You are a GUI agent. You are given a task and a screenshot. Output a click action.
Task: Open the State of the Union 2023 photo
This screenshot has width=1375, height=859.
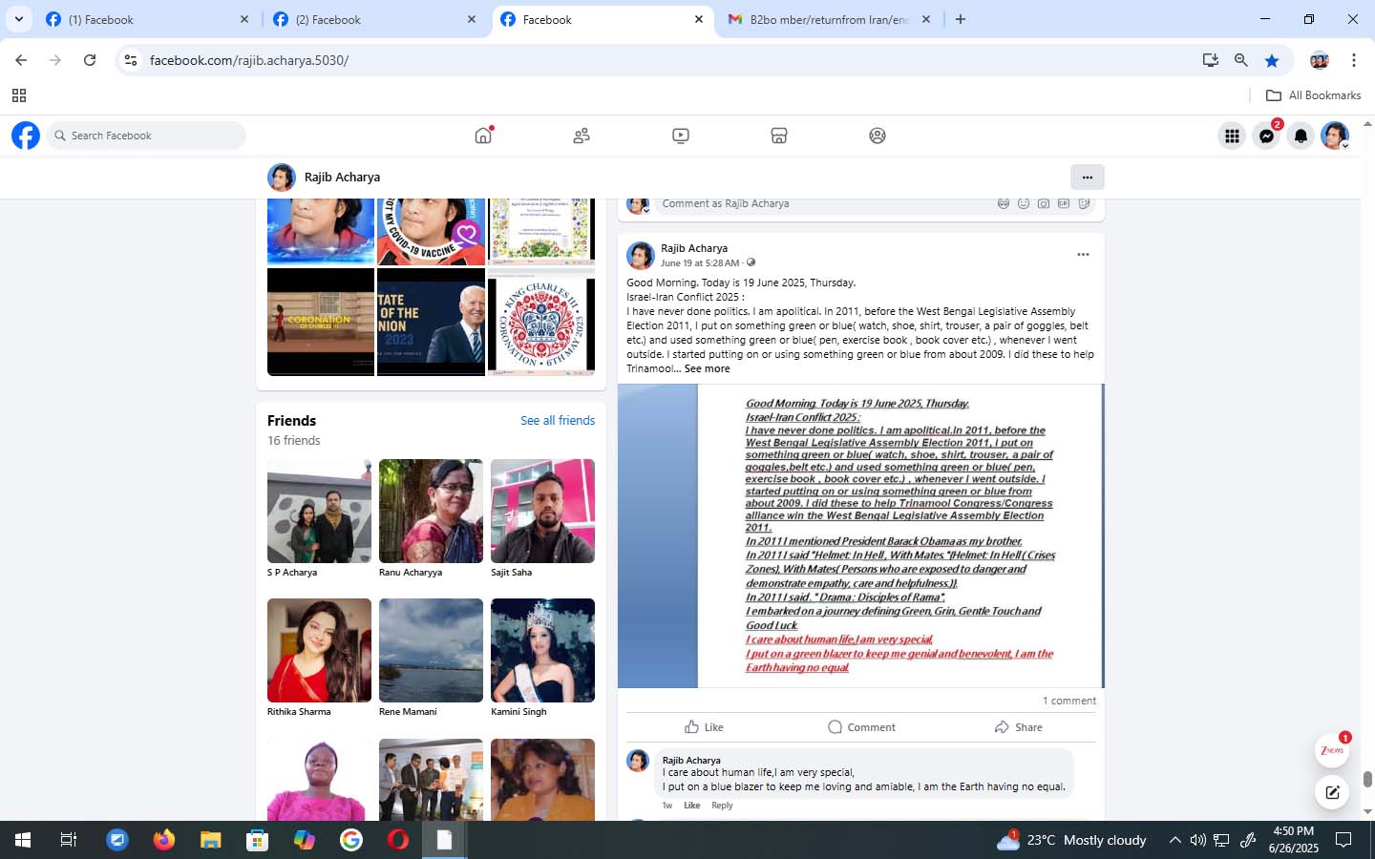[x=431, y=322]
